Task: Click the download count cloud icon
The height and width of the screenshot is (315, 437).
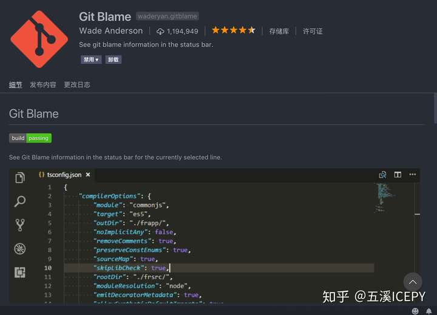Action: (x=160, y=31)
